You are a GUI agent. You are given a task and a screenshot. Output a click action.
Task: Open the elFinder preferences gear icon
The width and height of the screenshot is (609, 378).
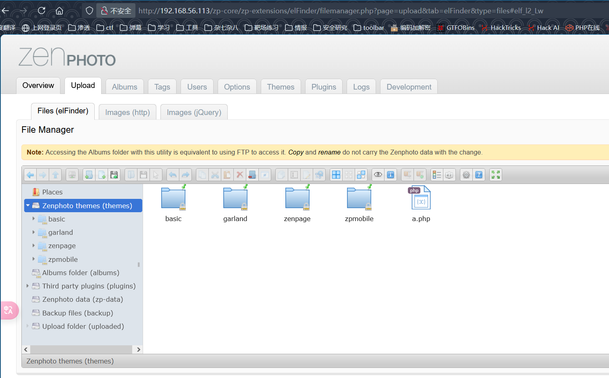466,175
